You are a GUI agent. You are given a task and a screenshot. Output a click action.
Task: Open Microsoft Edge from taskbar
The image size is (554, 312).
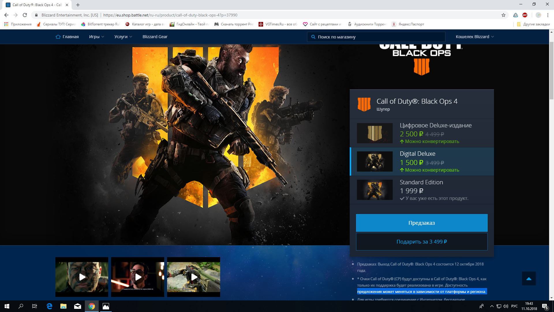[x=49, y=306]
